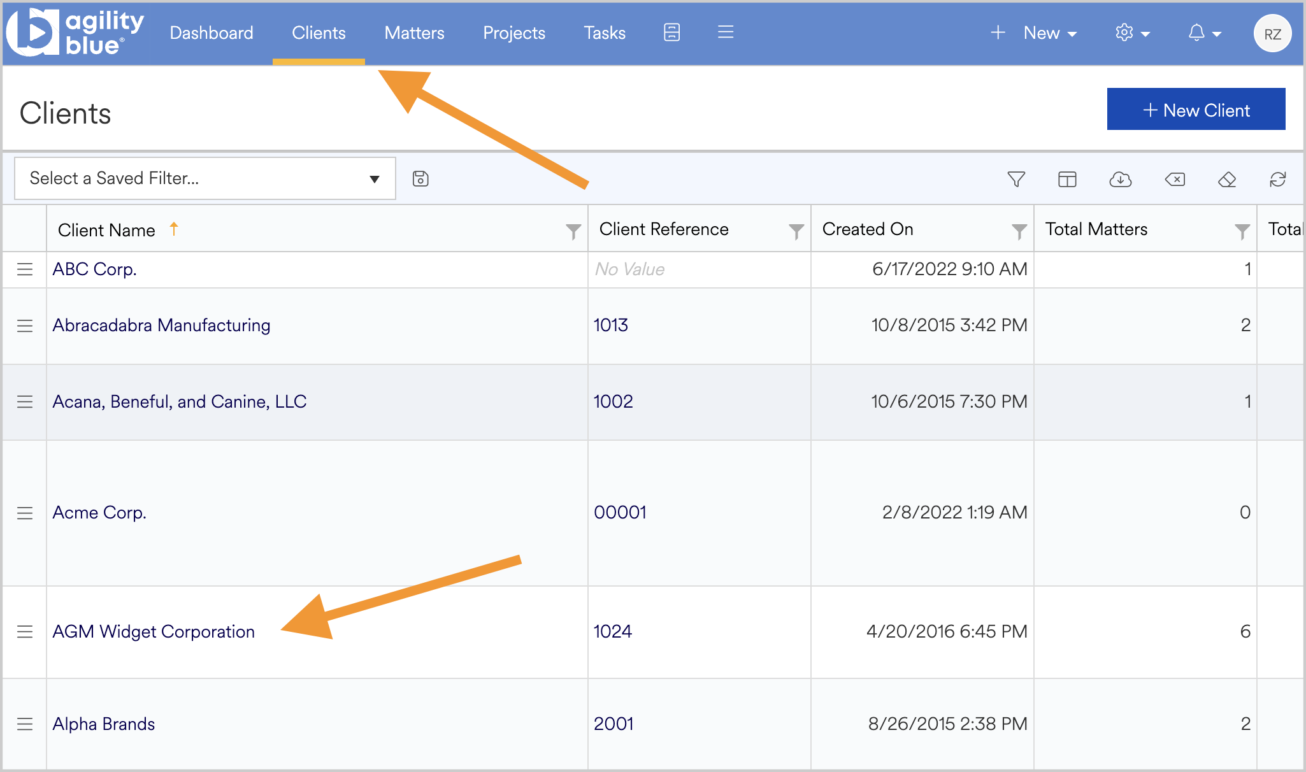Toggle the grid filter funnel icon
Screen dimensions: 1306x772
pyautogui.click(x=1016, y=180)
